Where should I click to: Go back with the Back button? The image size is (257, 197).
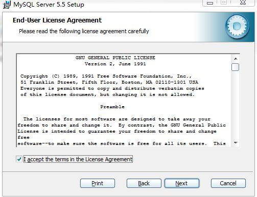pos(144,183)
